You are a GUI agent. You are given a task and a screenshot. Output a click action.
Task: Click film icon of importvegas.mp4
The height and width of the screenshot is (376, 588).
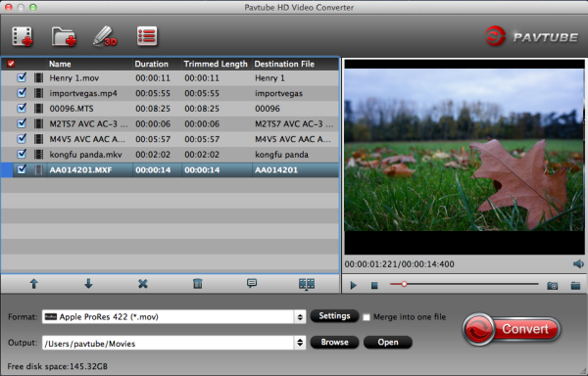(38, 93)
